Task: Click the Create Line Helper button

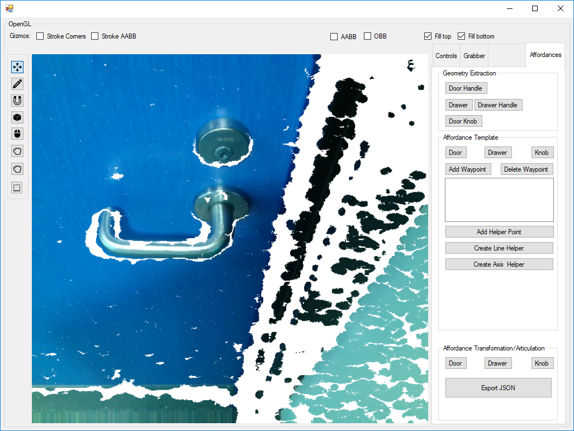Action: [x=499, y=248]
